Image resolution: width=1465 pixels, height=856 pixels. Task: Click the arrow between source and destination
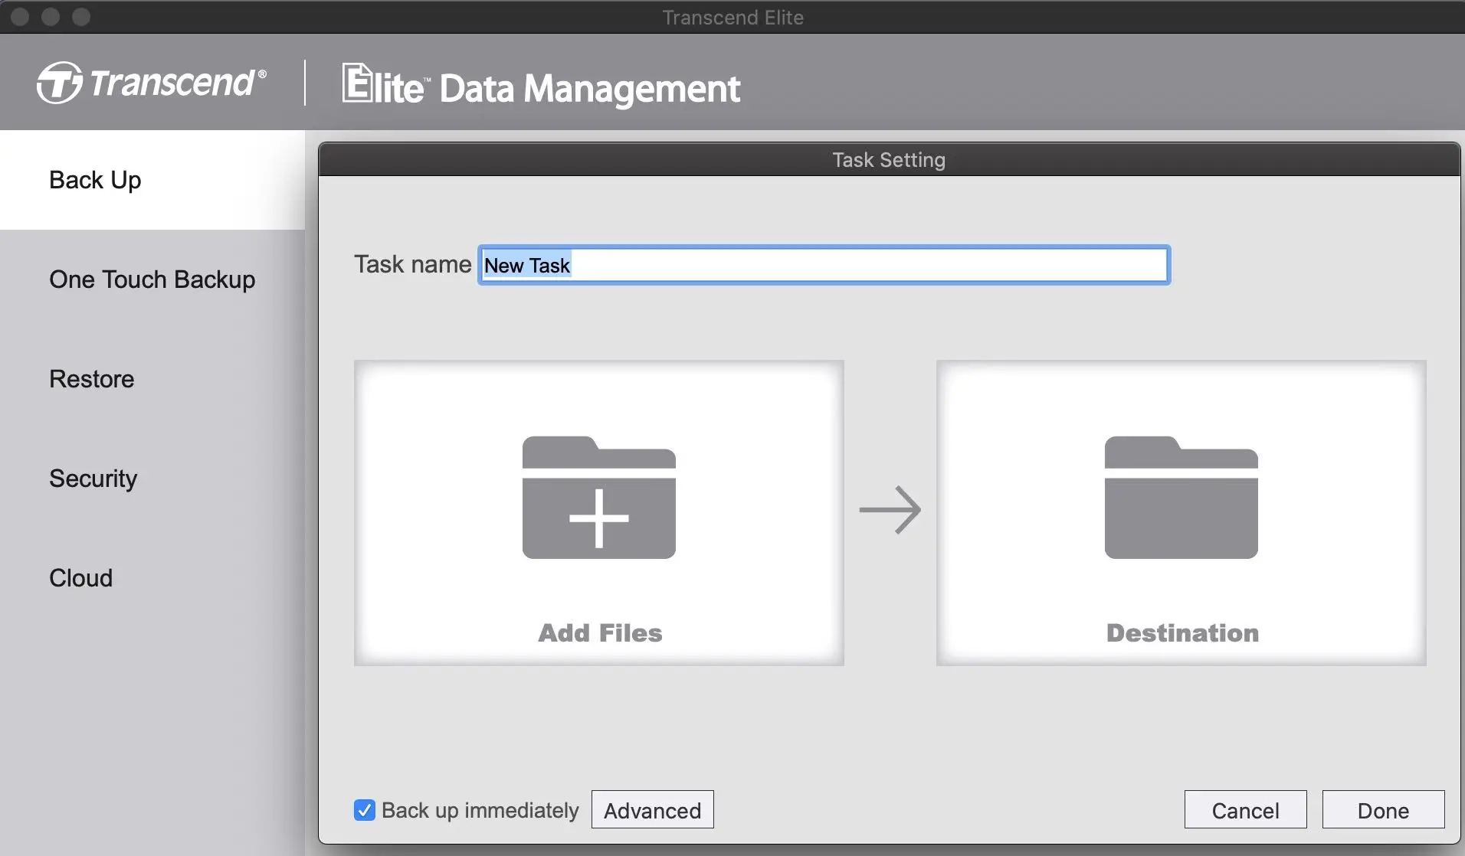tap(890, 510)
